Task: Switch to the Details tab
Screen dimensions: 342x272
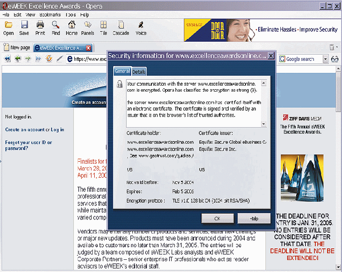Action: click(139, 72)
